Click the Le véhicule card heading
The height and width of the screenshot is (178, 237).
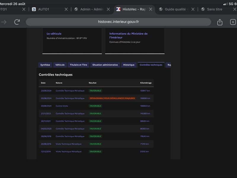click(54, 34)
